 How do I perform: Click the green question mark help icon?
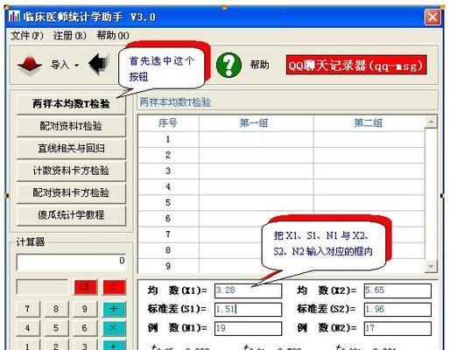228,65
